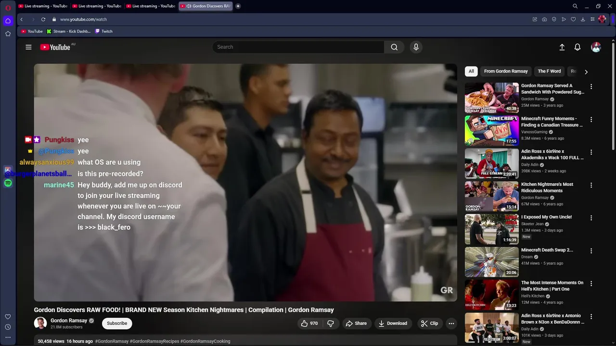Viewport: 616px width, 346px height.
Task: Open the shield privacy protection icon
Action: pos(554,19)
